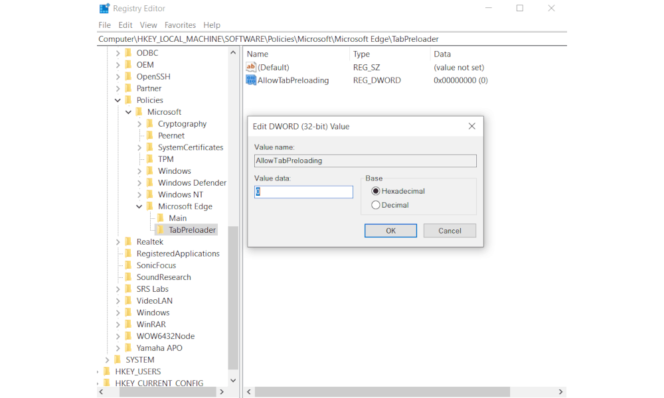Select the Hexadecimal base option
This screenshot has height=398, width=664.
(x=375, y=191)
